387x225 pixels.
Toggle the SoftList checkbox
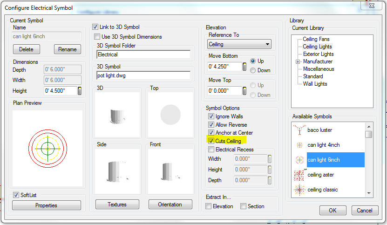(x=16, y=195)
